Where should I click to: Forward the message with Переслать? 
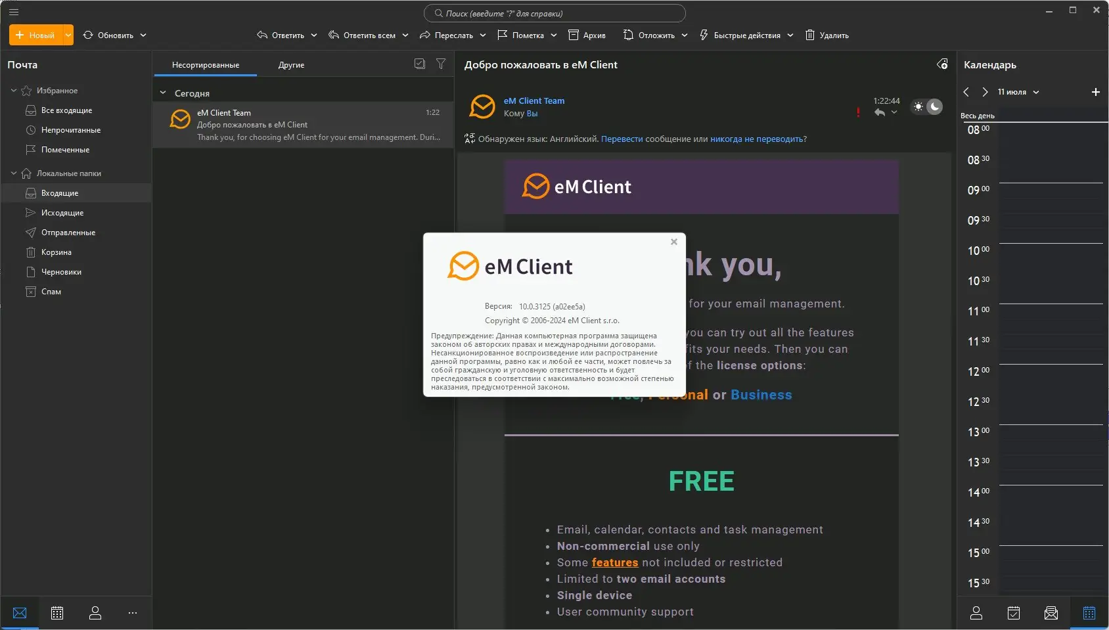click(447, 35)
